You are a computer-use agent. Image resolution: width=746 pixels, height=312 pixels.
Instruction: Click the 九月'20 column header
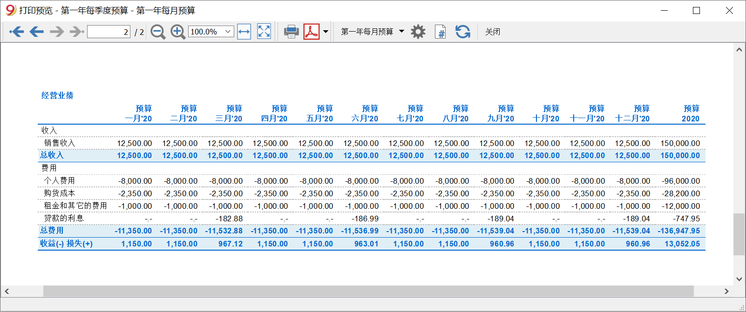501,119
